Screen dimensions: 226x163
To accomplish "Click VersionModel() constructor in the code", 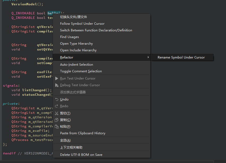I will (x=27, y=4).
